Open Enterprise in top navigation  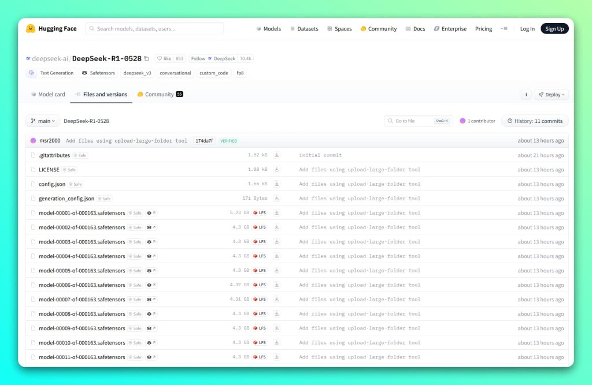[450, 29]
